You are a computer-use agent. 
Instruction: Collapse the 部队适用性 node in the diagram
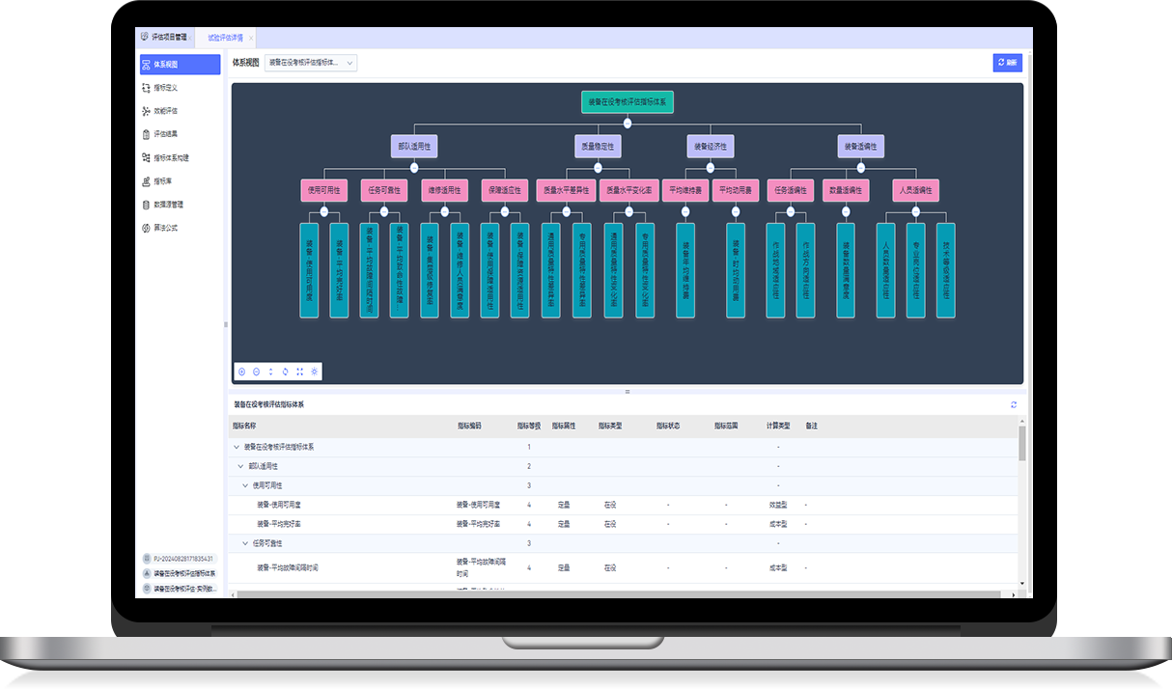pyautogui.click(x=414, y=167)
